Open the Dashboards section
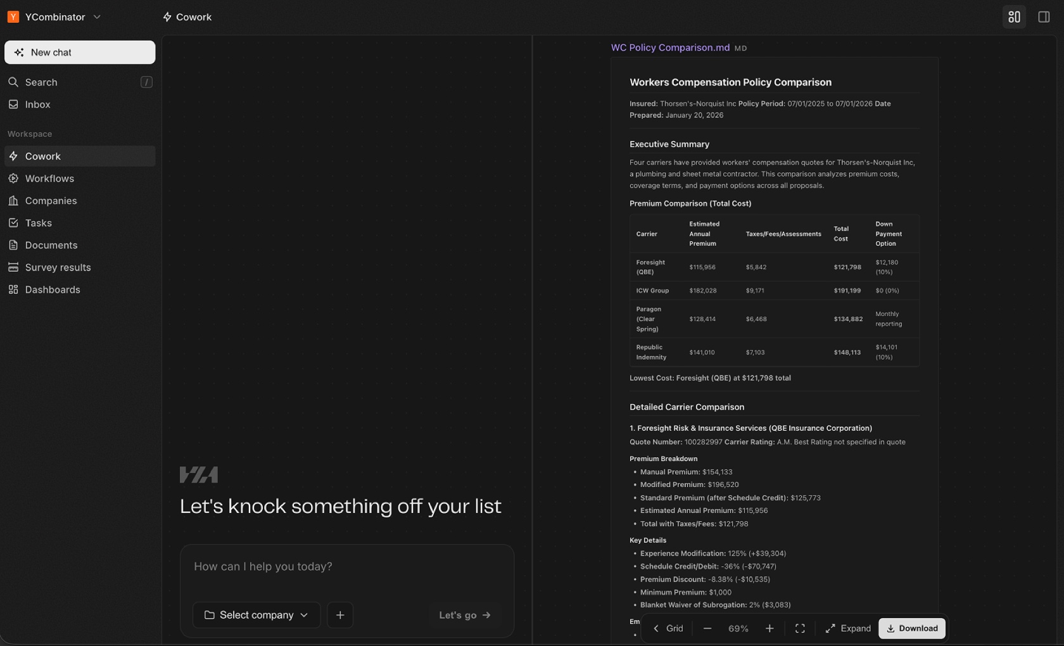Viewport: 1064px width, 646px height. tap(80, 289)
